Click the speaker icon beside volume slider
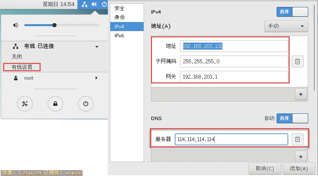Viewport: 318px width, 176px height. pos(16,25)
